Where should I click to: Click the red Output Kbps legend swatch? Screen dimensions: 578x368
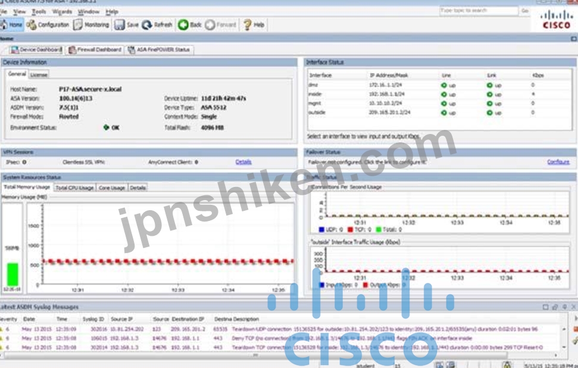365,285
